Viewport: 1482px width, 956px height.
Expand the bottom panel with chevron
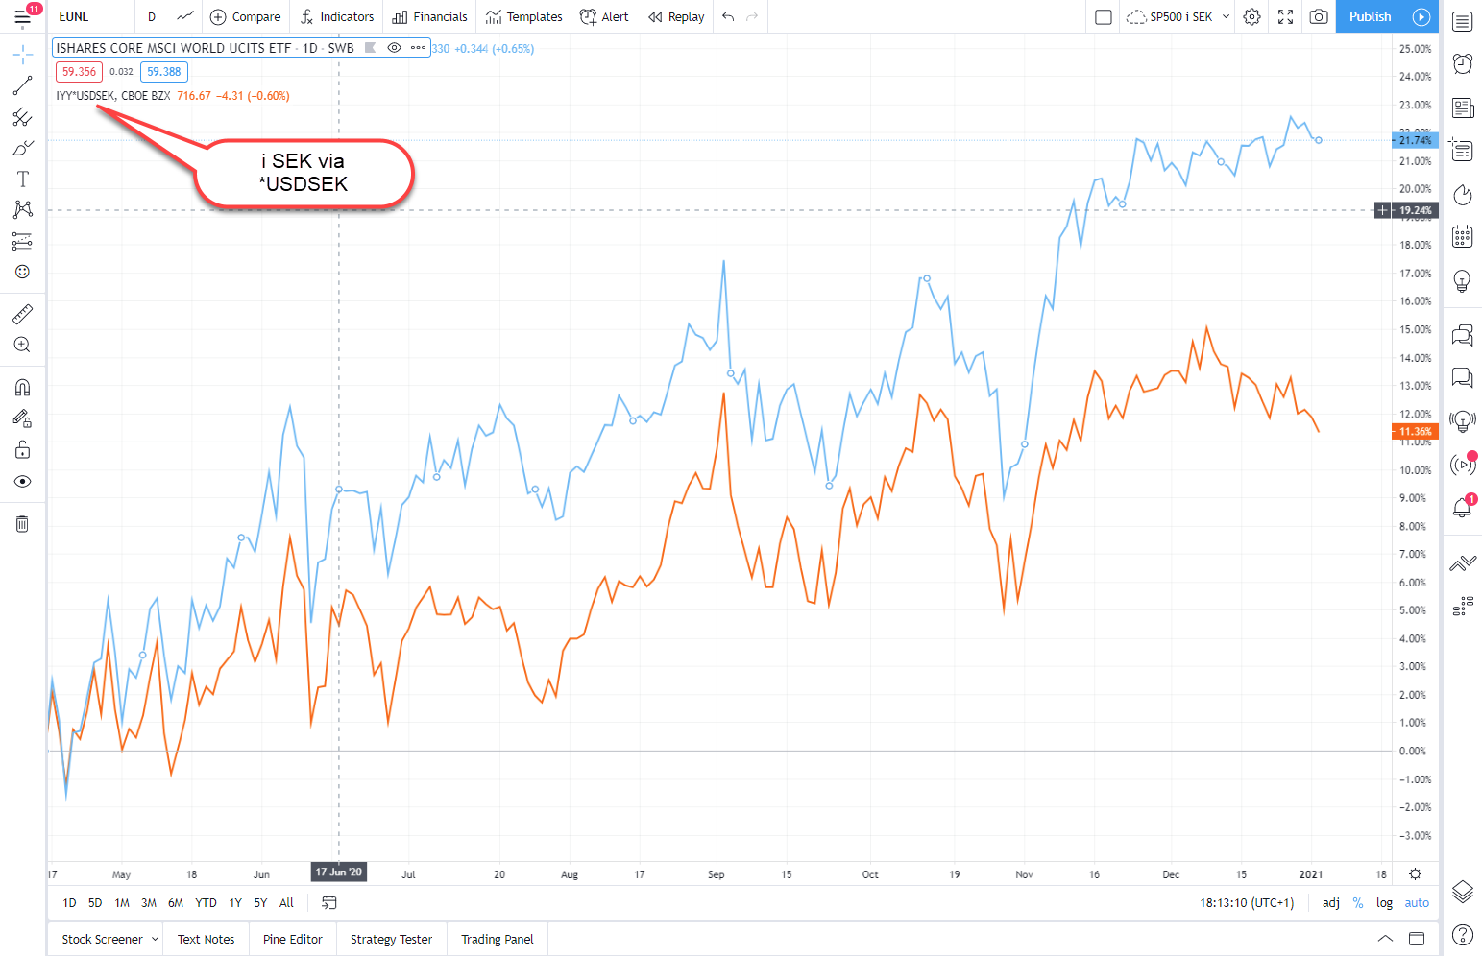point(1385,939)
